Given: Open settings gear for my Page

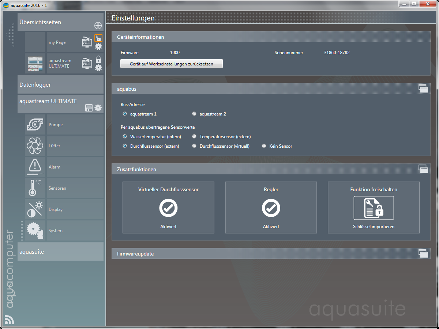Looking at the screenshot, I should point(98,46).
